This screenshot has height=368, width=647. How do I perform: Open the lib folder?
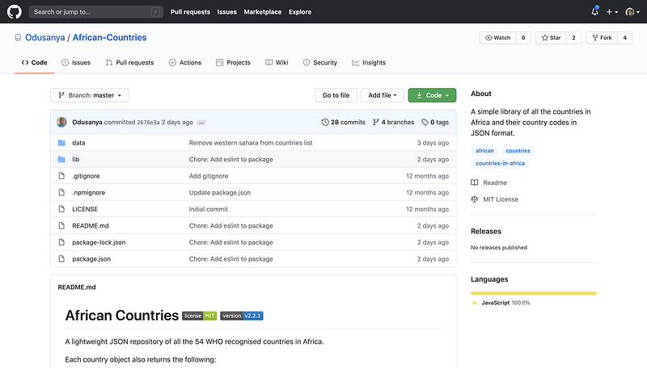75,159
